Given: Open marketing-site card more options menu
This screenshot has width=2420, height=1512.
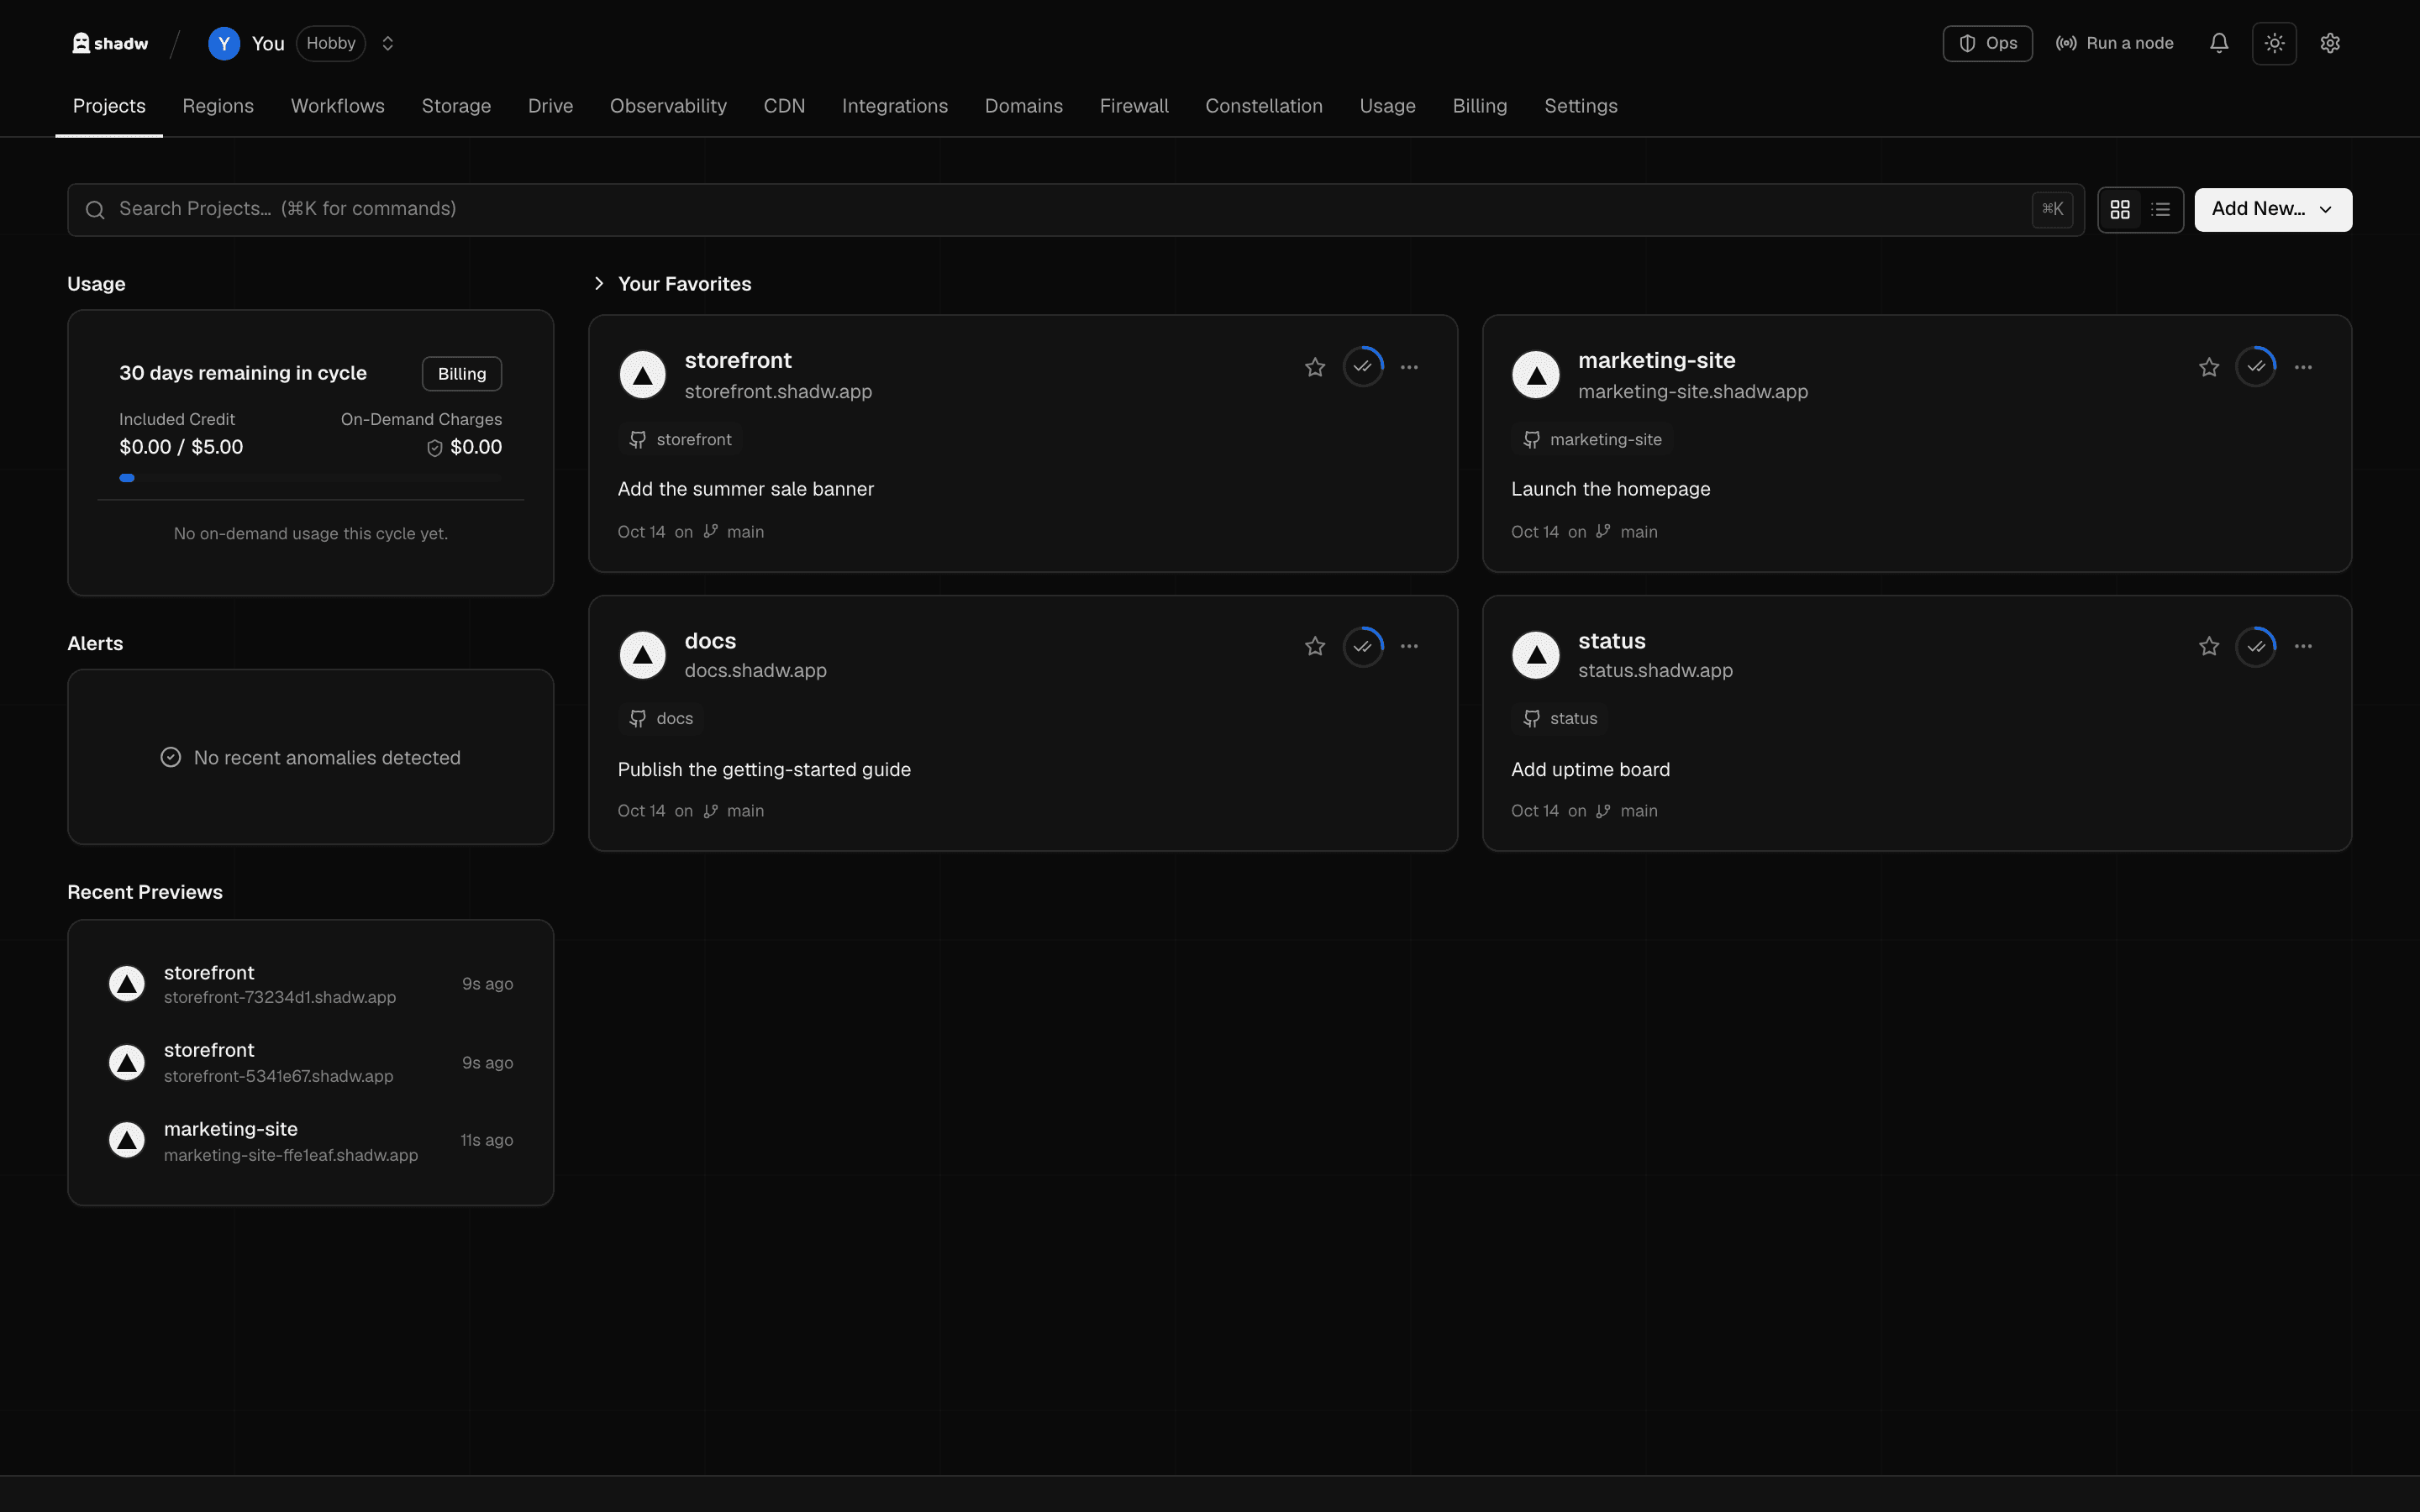Looking at the screenshot, I should [2303, 367].
